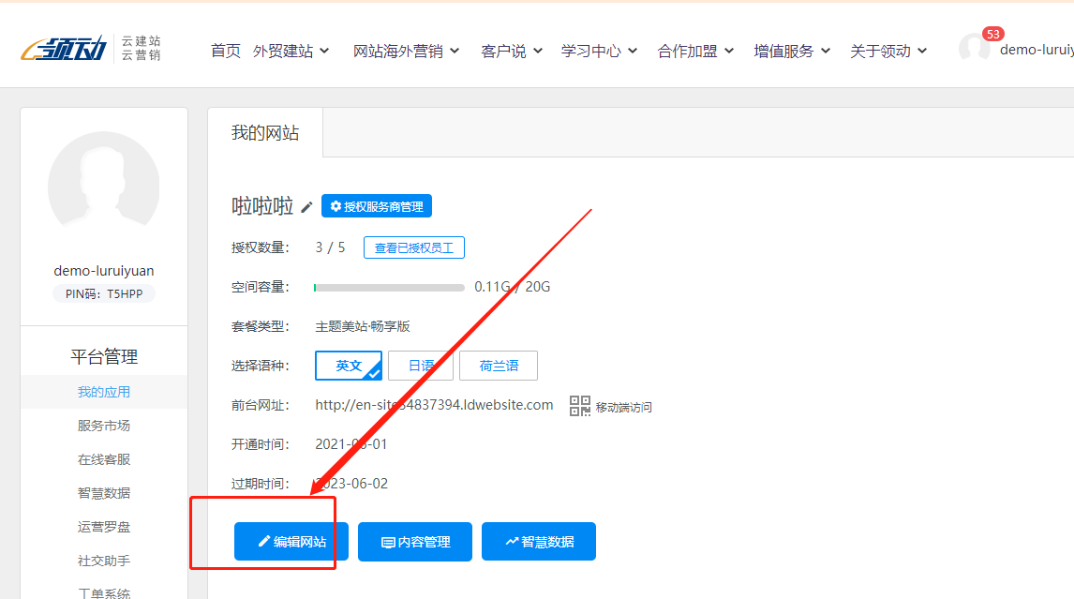This screenshot has width=1074, height=599.
Task: Click 查看已授权员工 button
Action: coord(414,247)
